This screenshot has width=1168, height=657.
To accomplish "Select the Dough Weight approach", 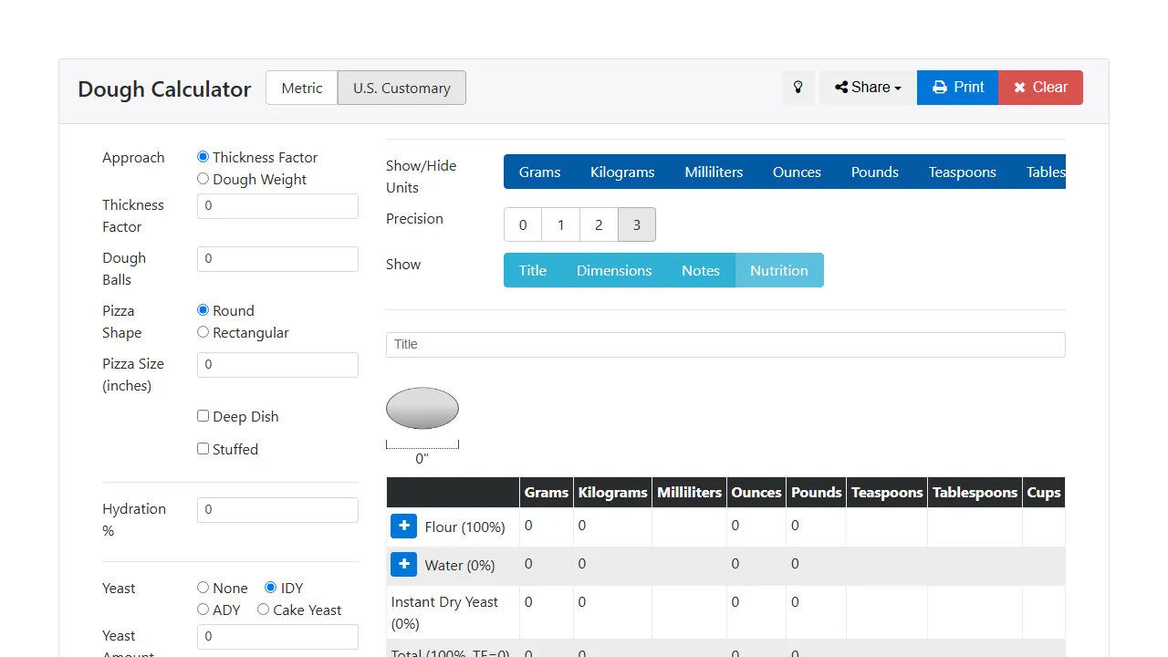I will coord(203,179).
